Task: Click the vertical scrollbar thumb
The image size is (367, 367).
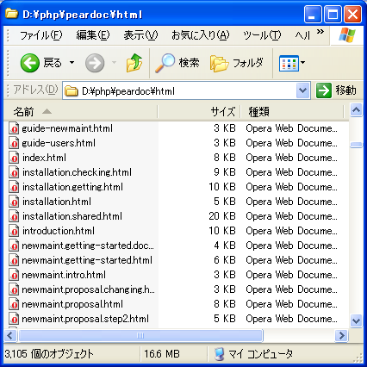Action: coord(356,145)
